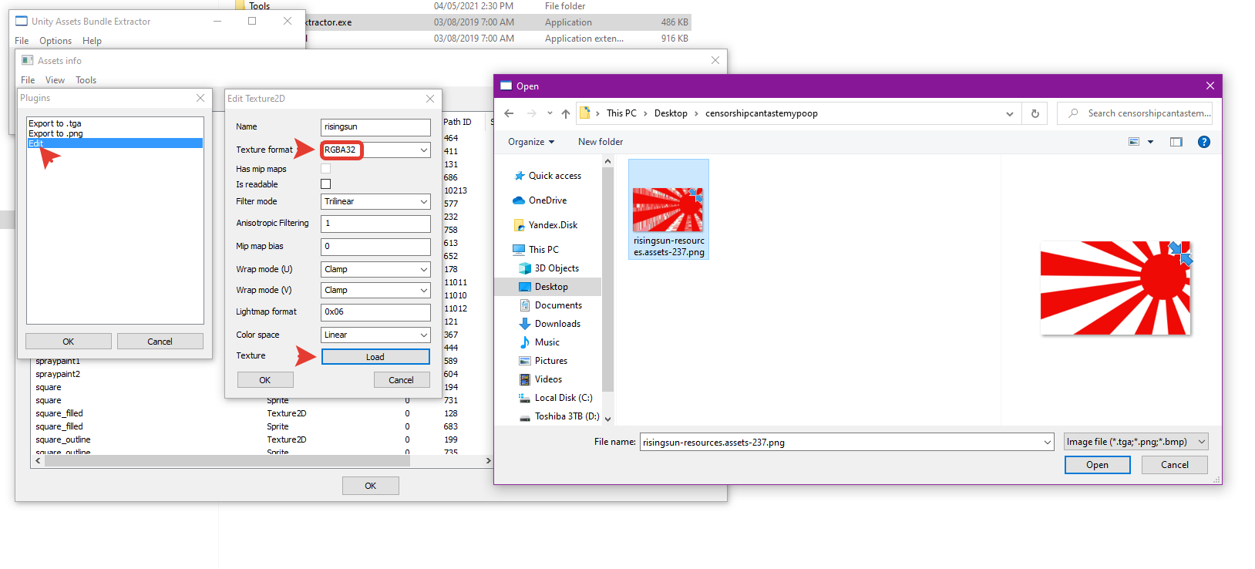The image size is (1255, 569).
Task: Go up one folder level
Action: [566, 113]
